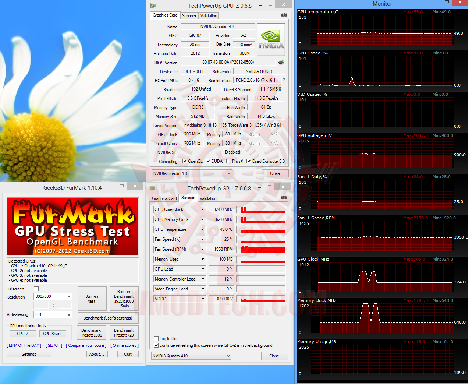The width and height of the screenshot is (469, 384).
Task: Open the FurMark Anti-aliasing dropdown
Action: [53, 314]
